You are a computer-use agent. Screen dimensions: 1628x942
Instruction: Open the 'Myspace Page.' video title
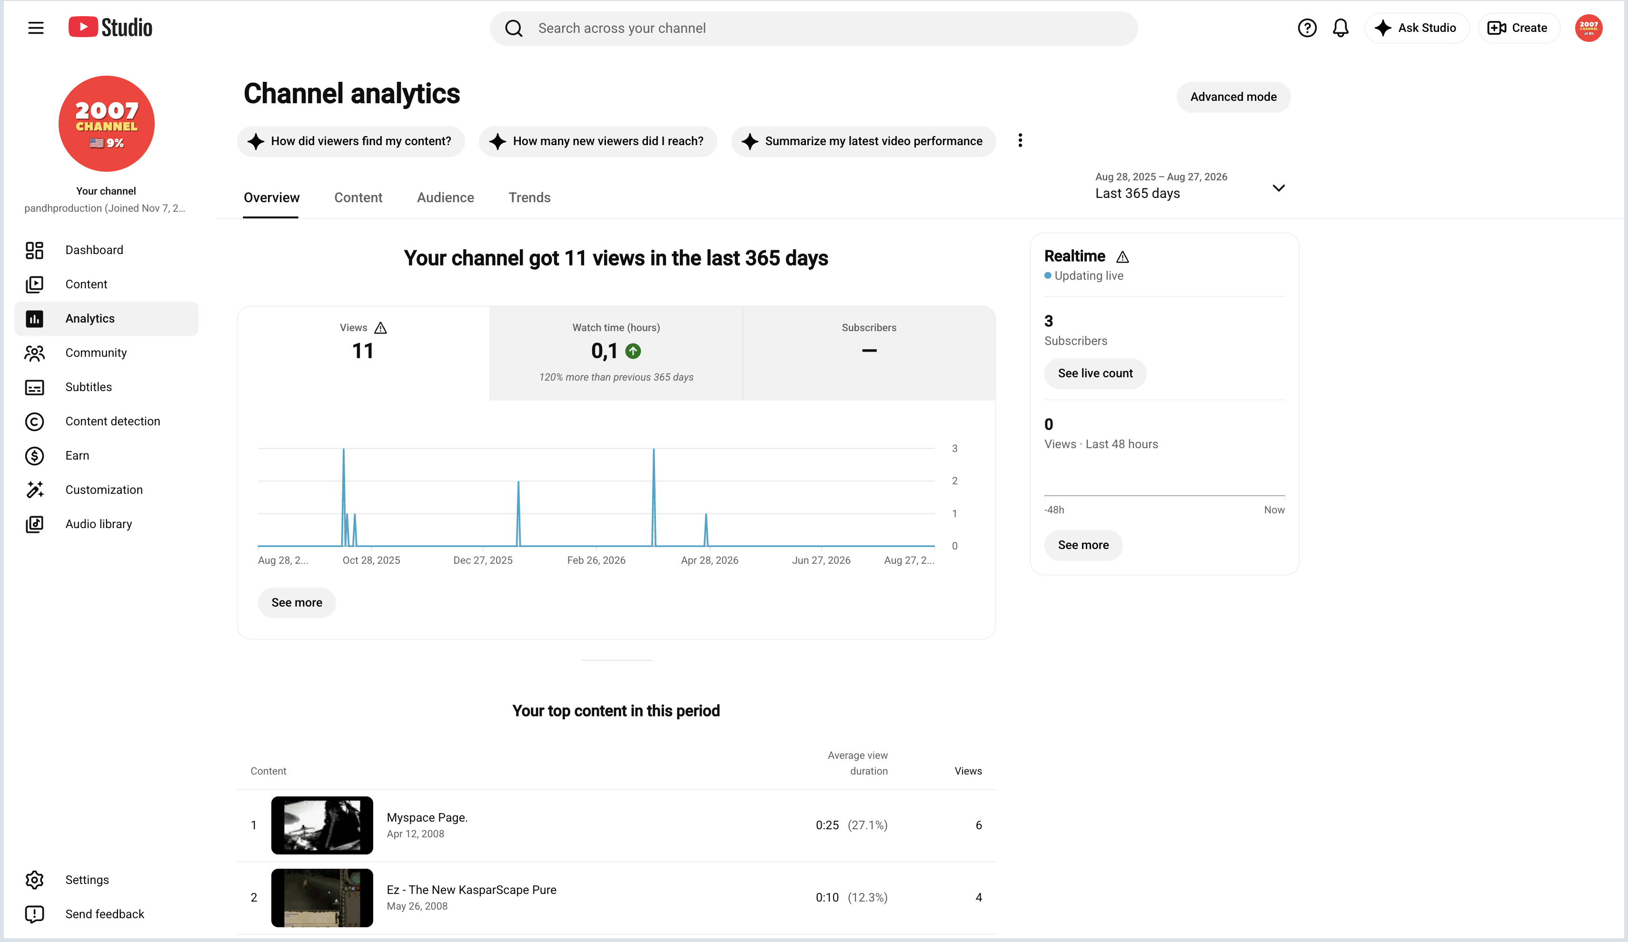pos(427,817)
